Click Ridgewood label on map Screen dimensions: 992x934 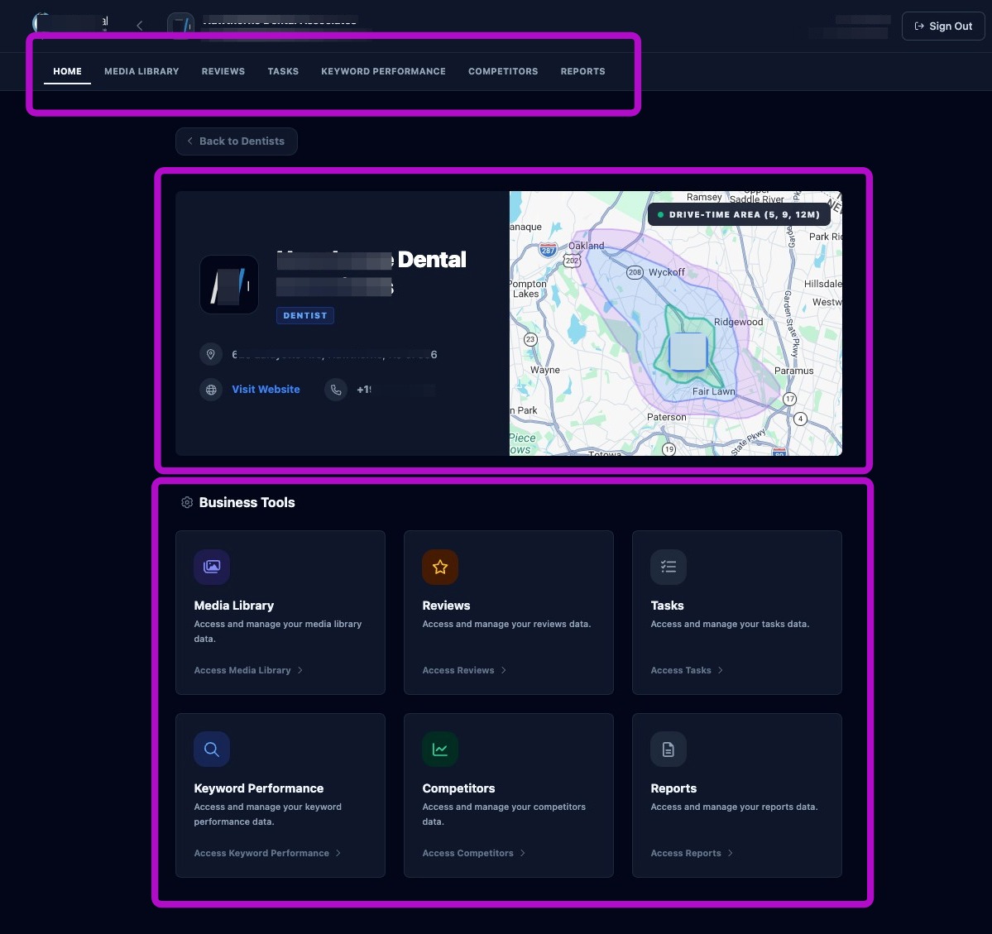tap(738, 322)
